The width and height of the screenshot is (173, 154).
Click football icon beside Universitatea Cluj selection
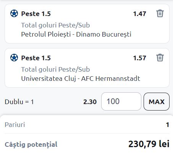point(14,58)
